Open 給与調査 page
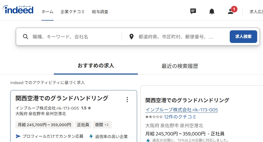The width and height of the screenshot is (263, 142). (100, 12)
